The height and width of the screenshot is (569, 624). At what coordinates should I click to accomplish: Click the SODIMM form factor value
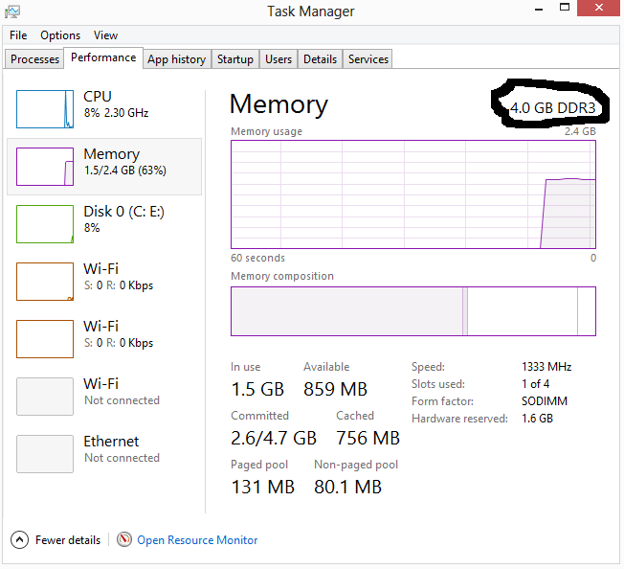[x=545, y=401]
